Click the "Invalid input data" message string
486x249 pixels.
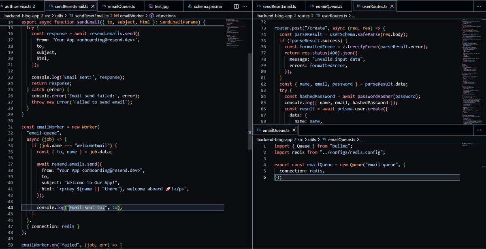coord(339,59)
